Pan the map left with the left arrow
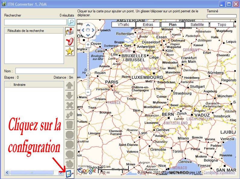This screenshot has width=240, height=179. coord(83,30)
